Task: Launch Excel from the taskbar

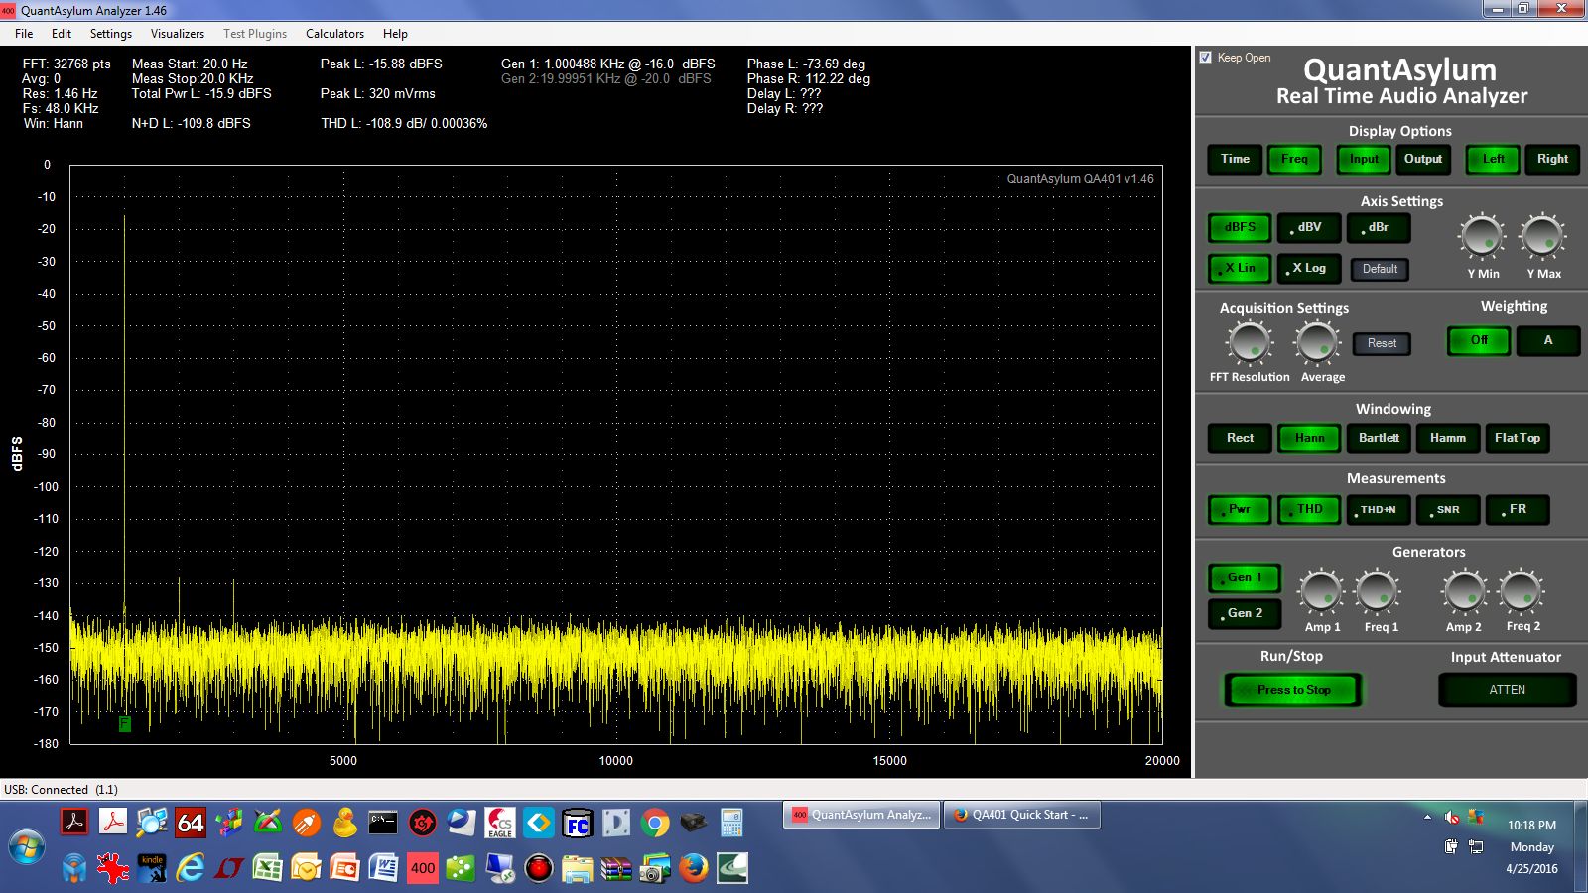Action: [x=268, y=868]
